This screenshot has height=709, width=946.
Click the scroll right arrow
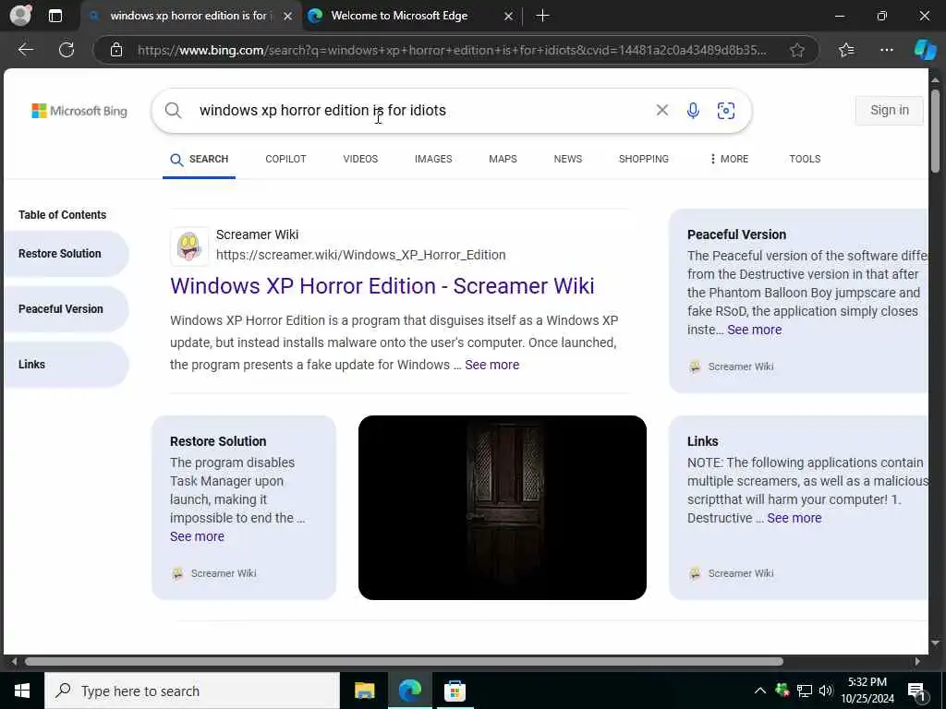click(917, 661)
